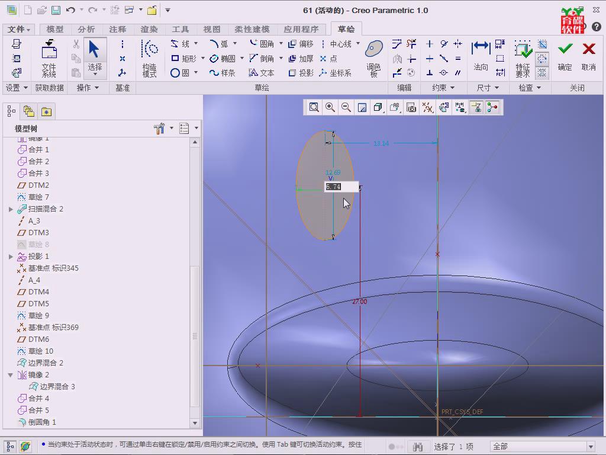Switch to the 分析 tab
The image size is (606, 455).
86,29
